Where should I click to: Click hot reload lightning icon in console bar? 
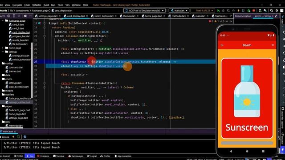(x=13, y=136)
